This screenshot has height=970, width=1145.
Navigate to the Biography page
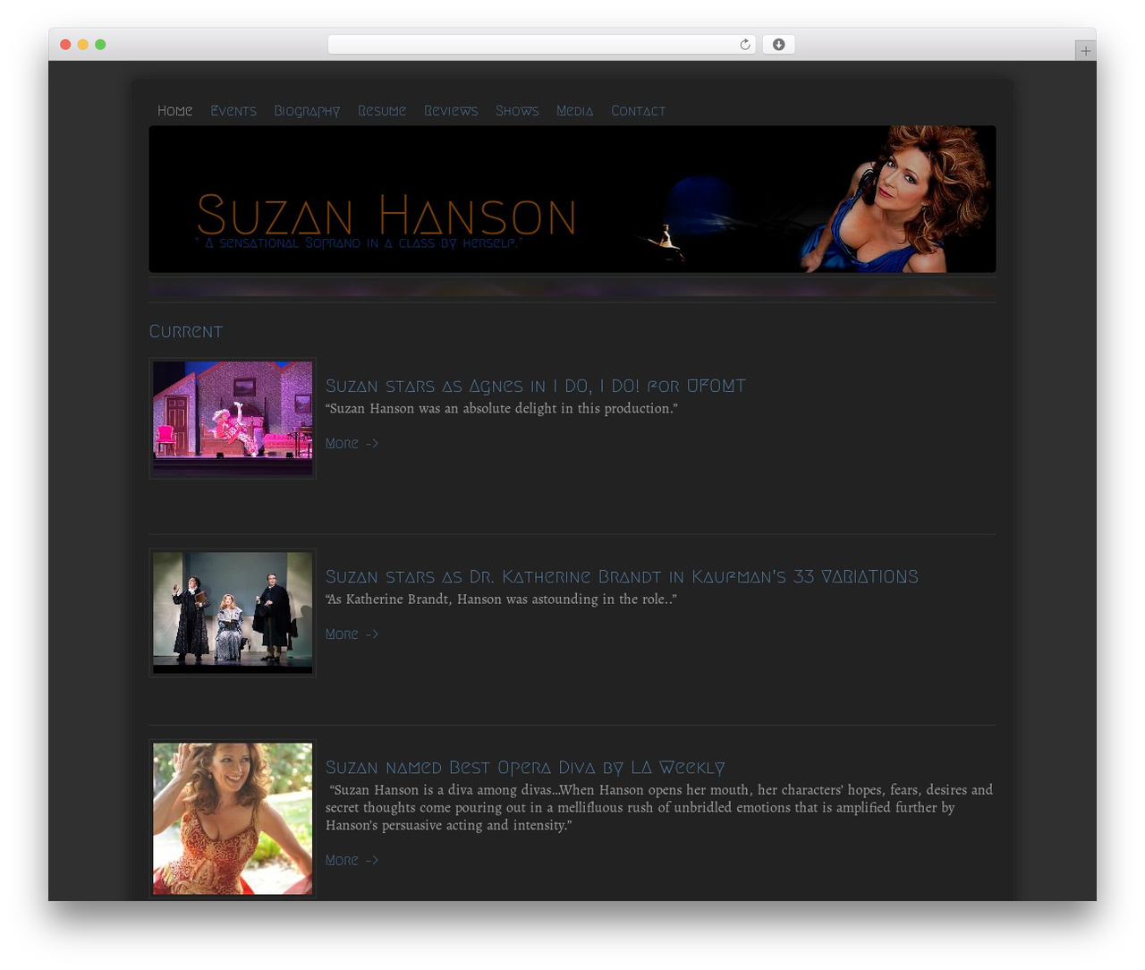click(307, 111)
